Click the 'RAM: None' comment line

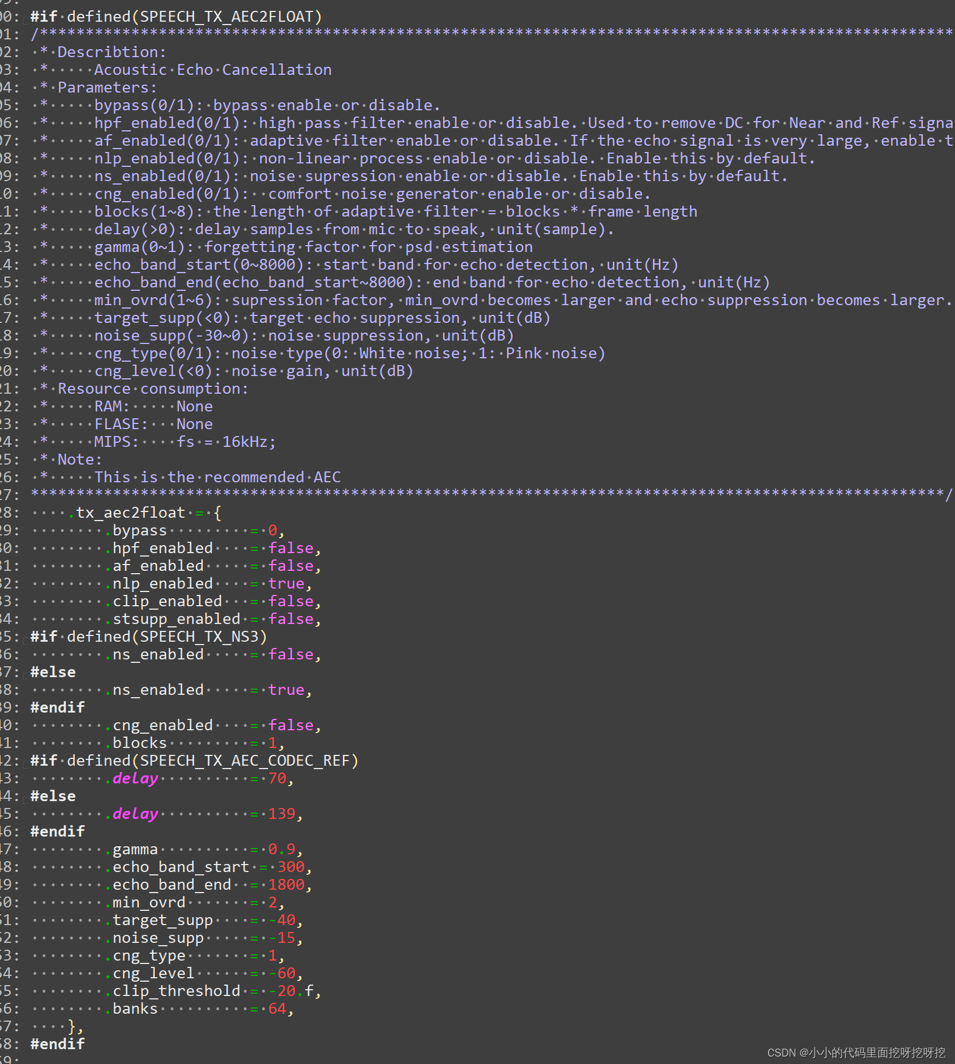tap(154, 406)
